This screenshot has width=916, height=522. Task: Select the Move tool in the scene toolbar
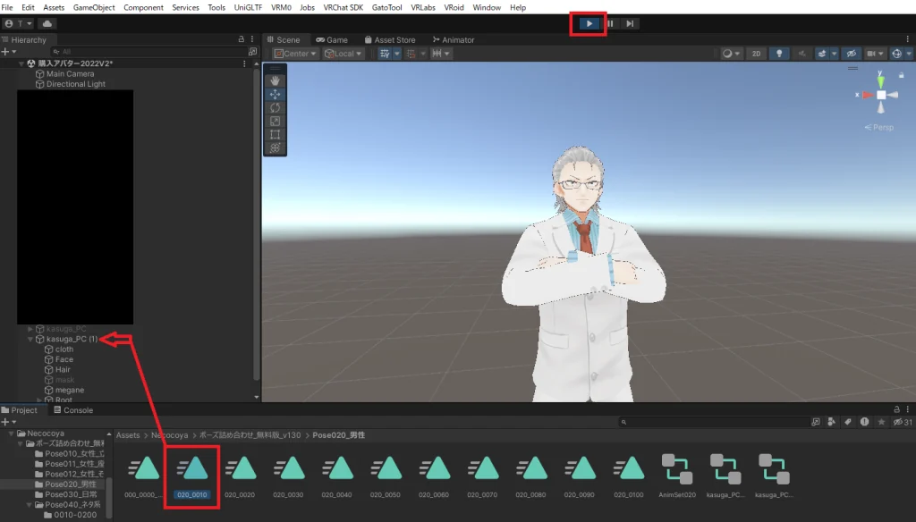click(x=276, y=94)
